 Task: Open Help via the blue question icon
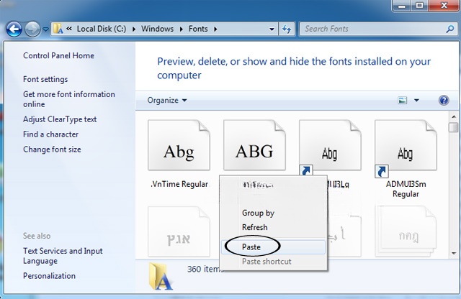pyautogui.click(x=444, y=101)
